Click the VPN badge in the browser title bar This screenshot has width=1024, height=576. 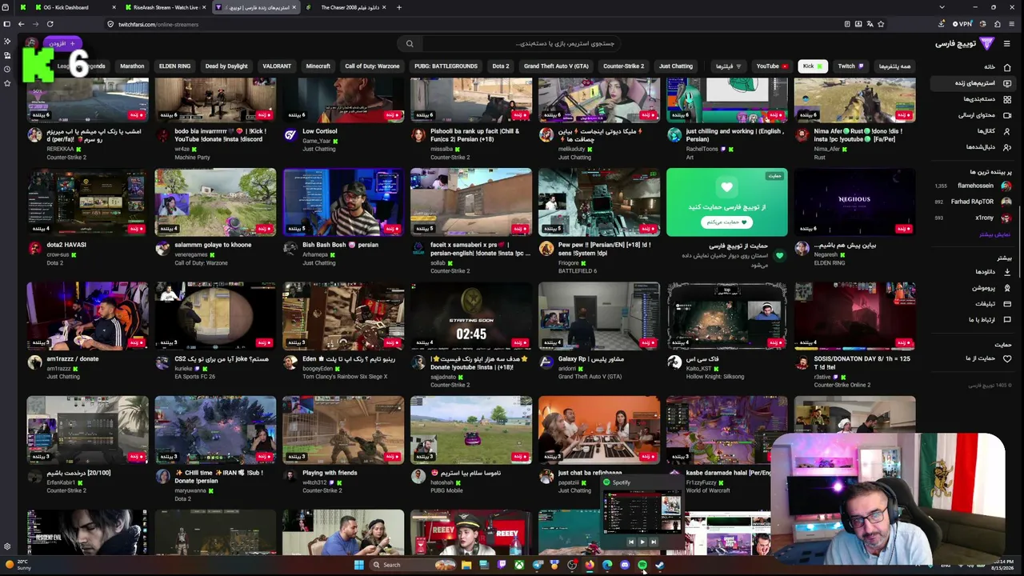point(964,24)
